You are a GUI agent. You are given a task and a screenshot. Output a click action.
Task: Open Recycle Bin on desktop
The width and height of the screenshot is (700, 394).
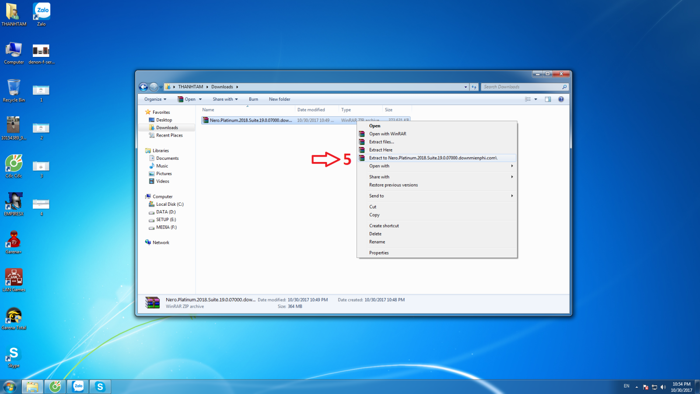tap(14, 91)
